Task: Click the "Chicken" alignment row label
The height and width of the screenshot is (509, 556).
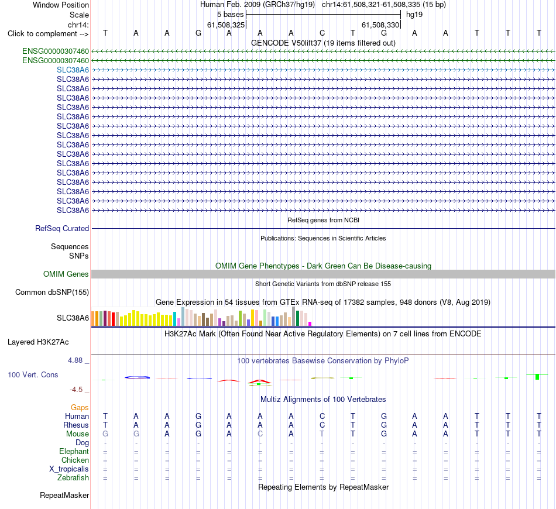Action: pos(75,460)
